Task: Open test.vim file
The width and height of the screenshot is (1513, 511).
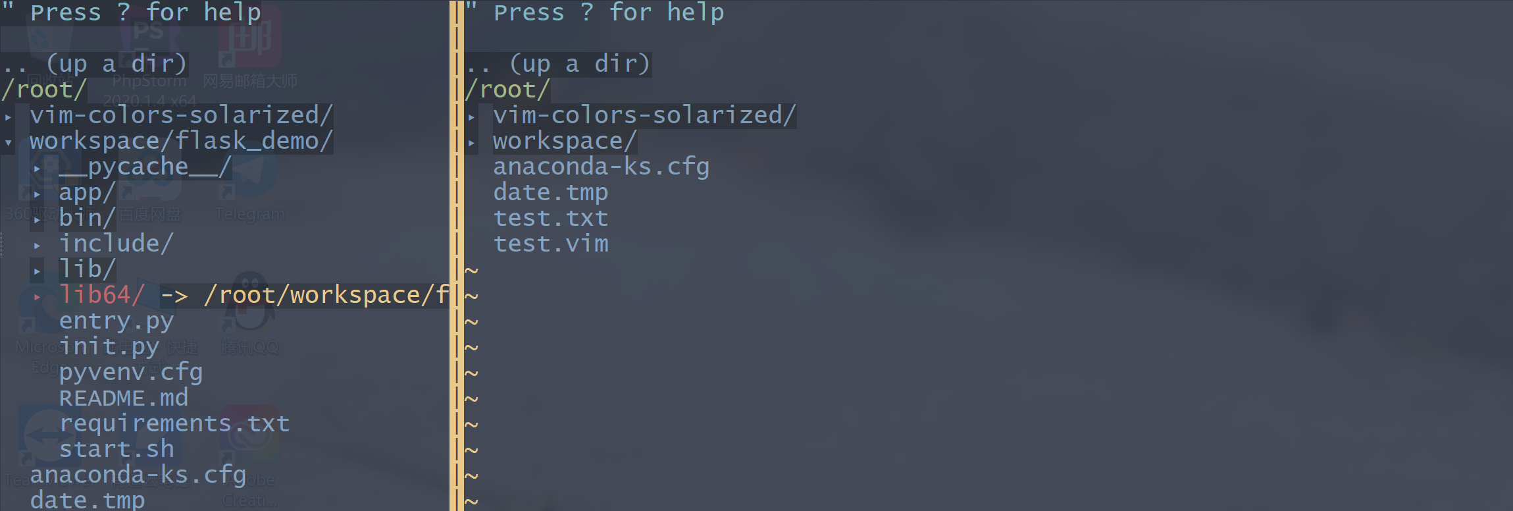Action: tap(550, 244)
